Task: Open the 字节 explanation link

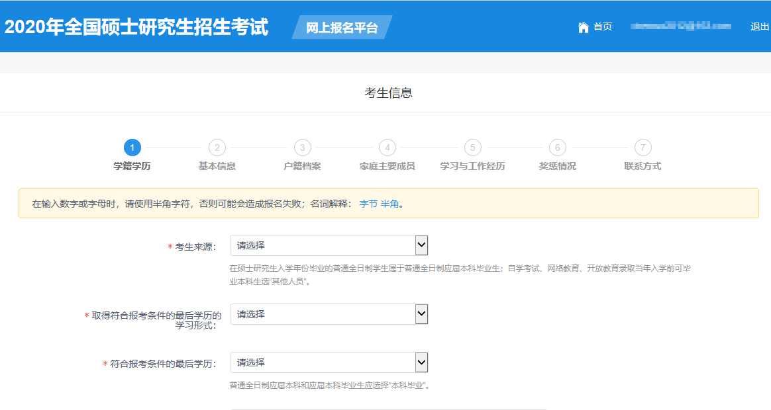Action: [368, 204]
